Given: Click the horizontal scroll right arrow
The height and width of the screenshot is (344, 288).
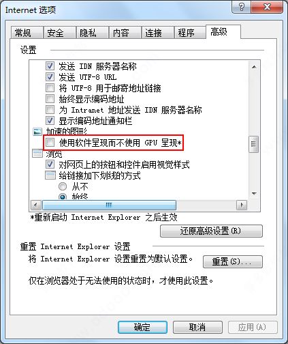Looking at the screenshot, I should coord(242,205).
